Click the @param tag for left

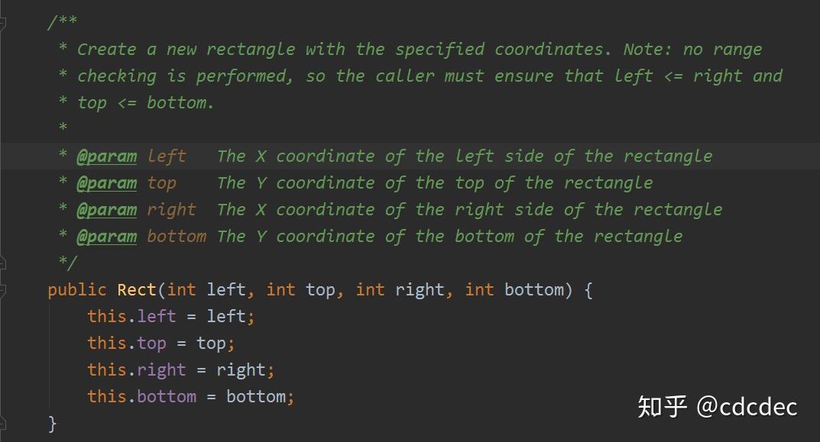[x=107, y=156]
